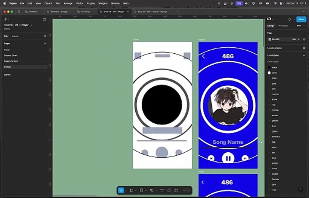309x198 pixels.
Task: Open the Plugins menu
Action: pos(91,3)
